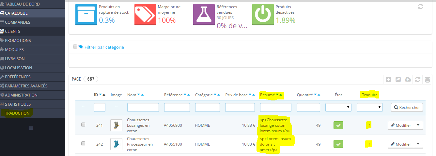Expand the Modifier options arrow for product 241

pyautogui.click(x=419, y=125)
